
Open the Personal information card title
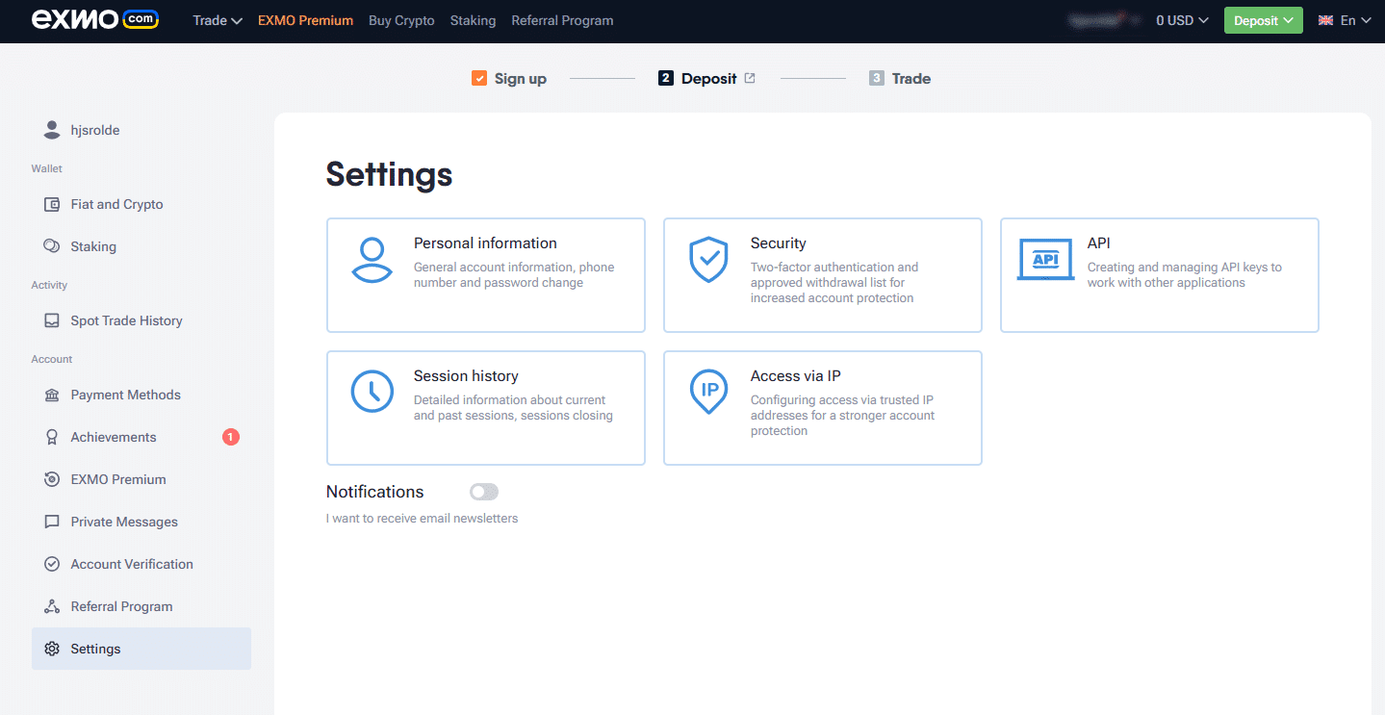[485, 243]
